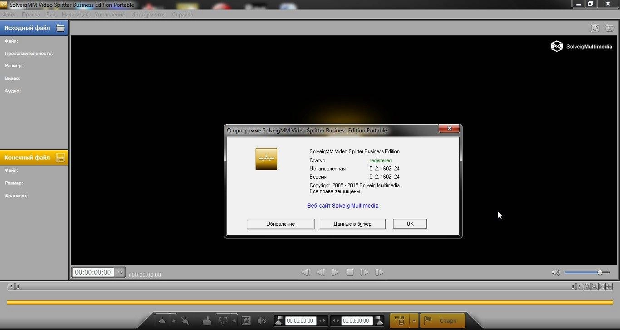Image resolution: width=620 pixels, height=330 pixels.
Task: Click the Исходный файл panel header
Action: [x=34, y=28]
